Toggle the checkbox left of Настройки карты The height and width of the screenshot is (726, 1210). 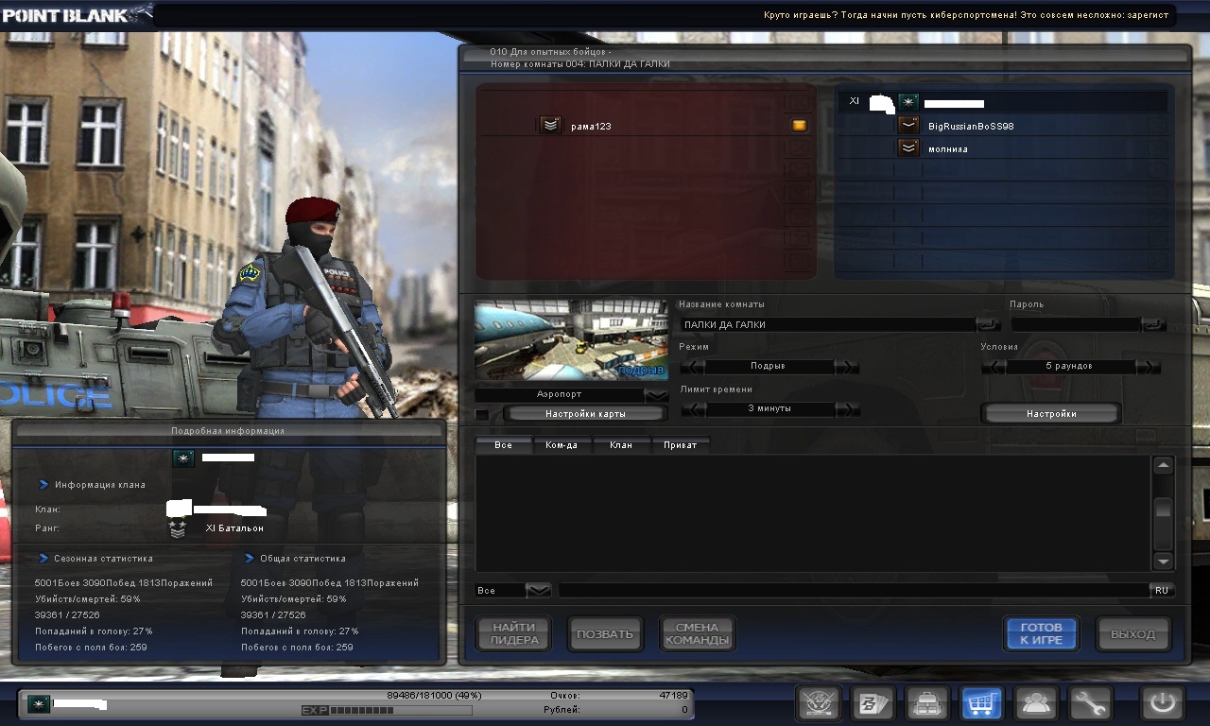pos(482,414)
